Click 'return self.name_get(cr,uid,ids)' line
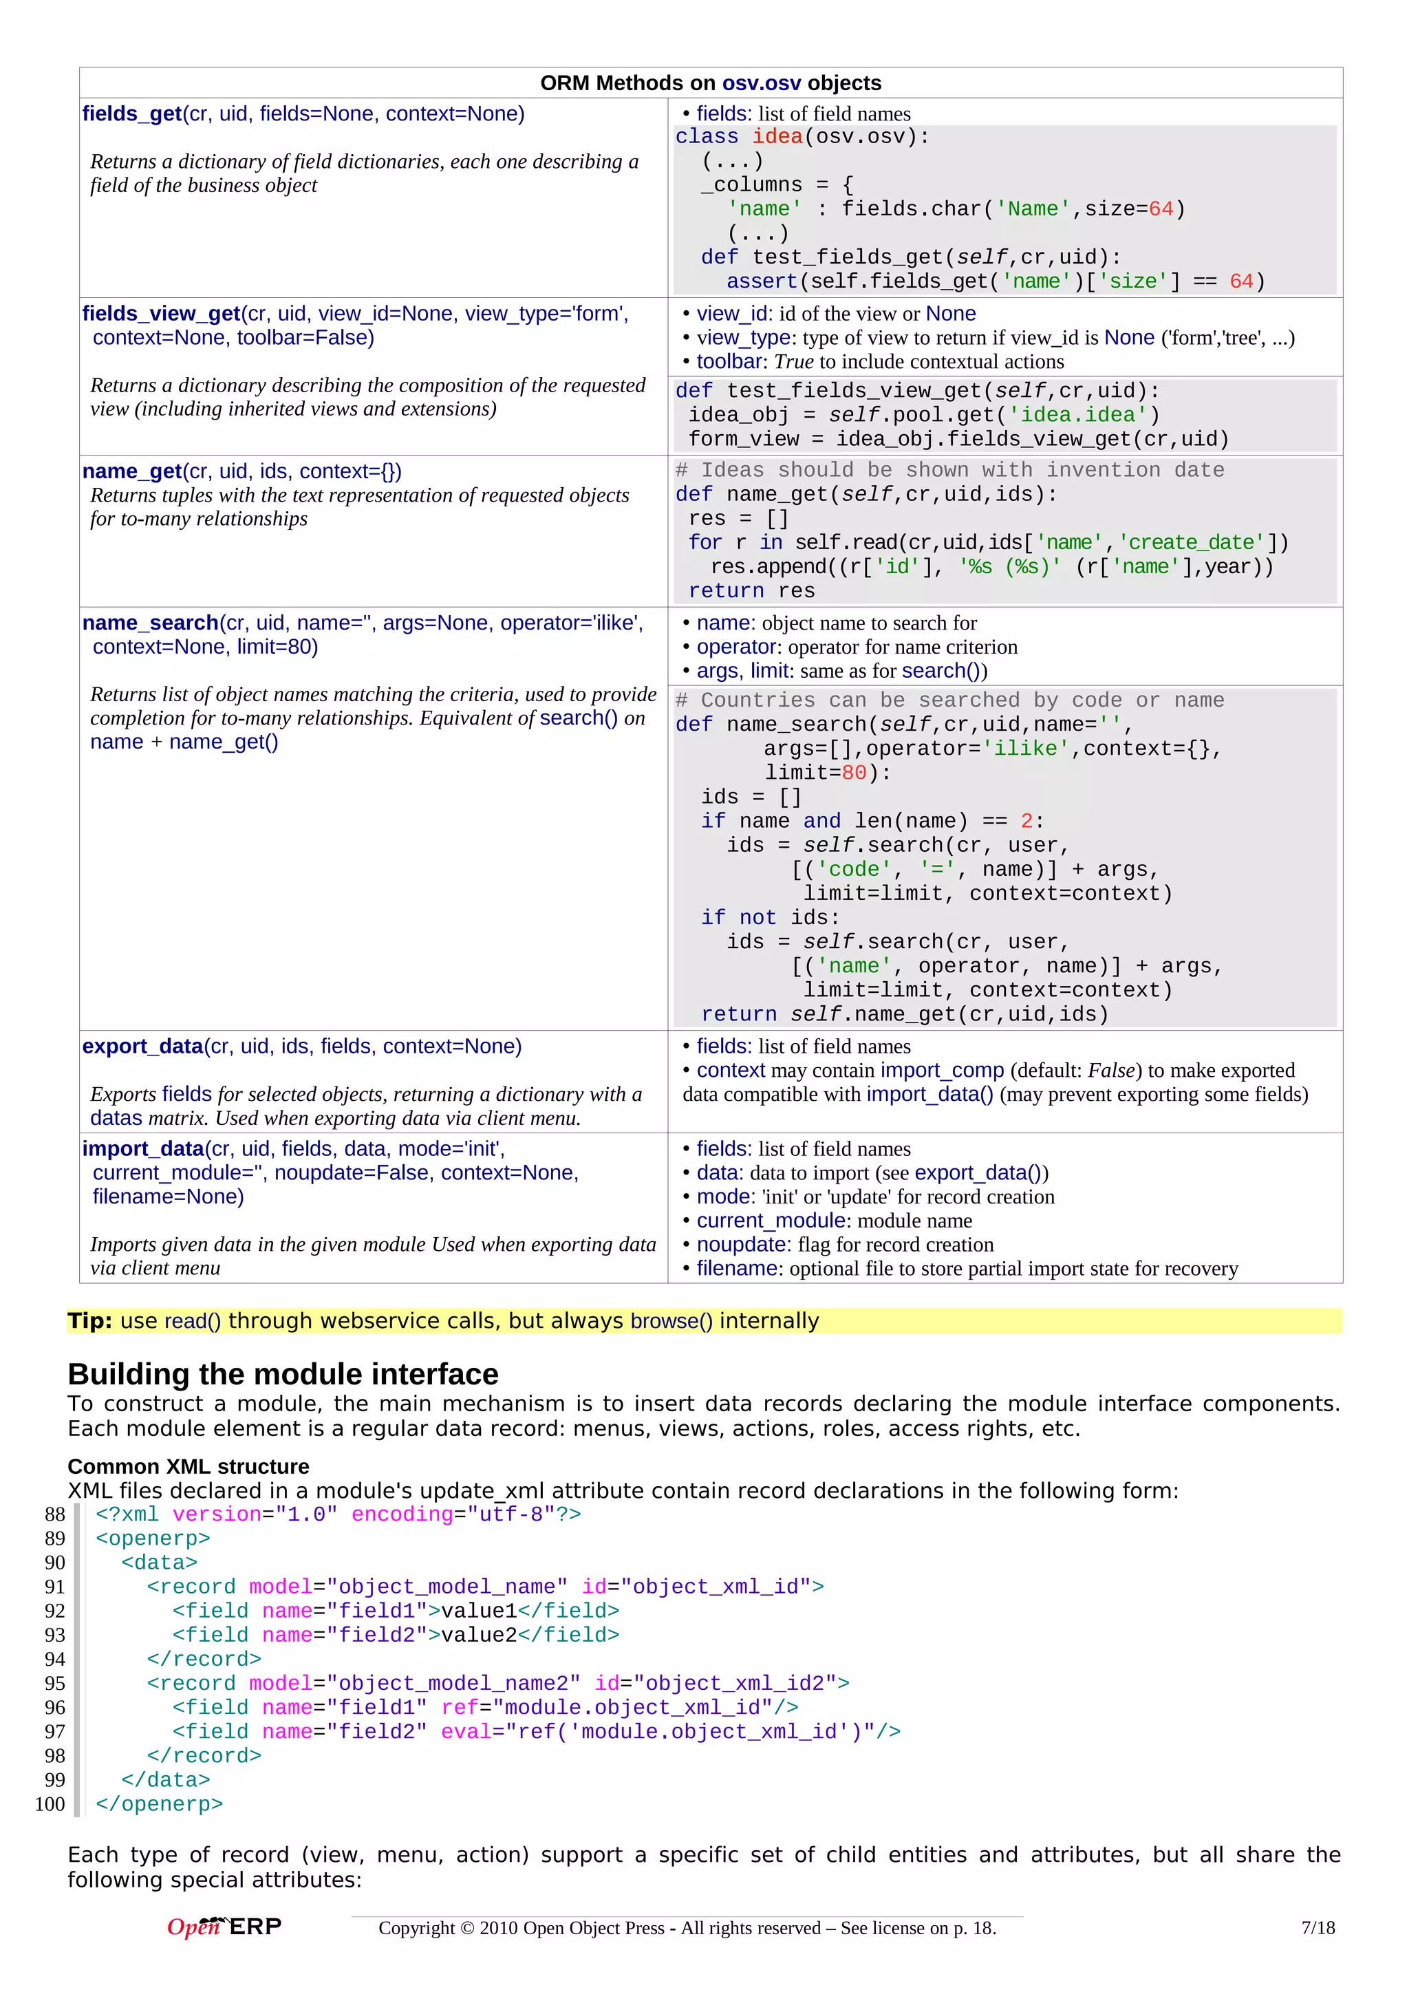This screenshot has width=1409, height=1994. pyautogui.click(x=905, y=1014)
